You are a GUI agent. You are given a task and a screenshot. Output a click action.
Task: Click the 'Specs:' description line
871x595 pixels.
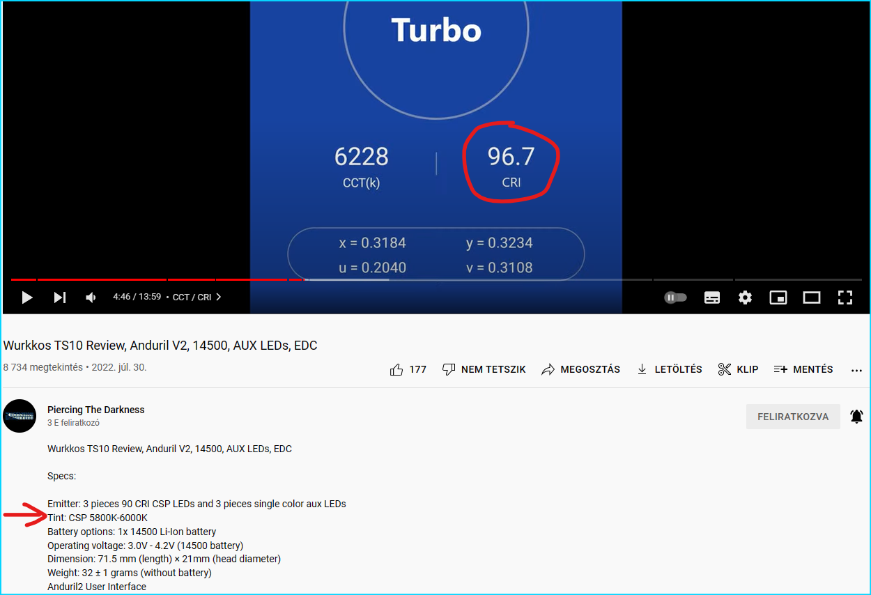(61, 477)
